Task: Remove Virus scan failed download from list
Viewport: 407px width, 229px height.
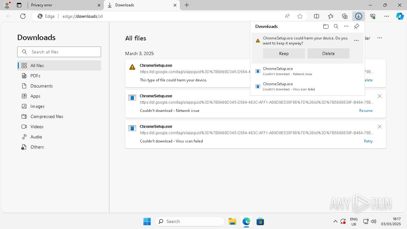Action: pyautogui.click(x=380, y=127)
